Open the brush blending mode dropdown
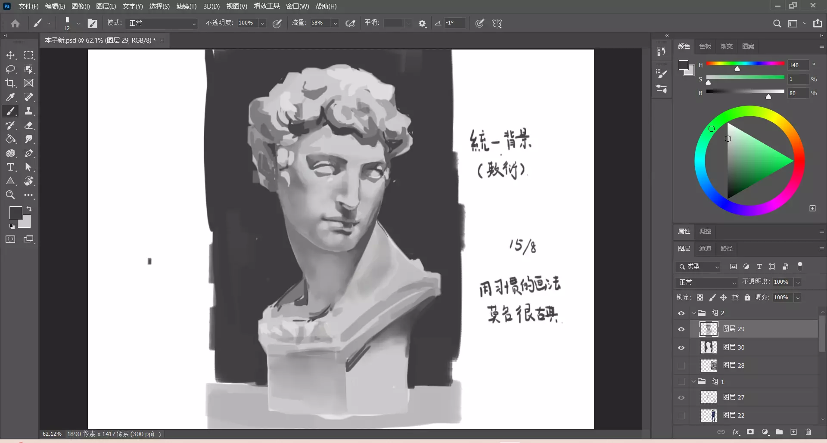The width and height of the screenshot is (827, 443). 162,23
